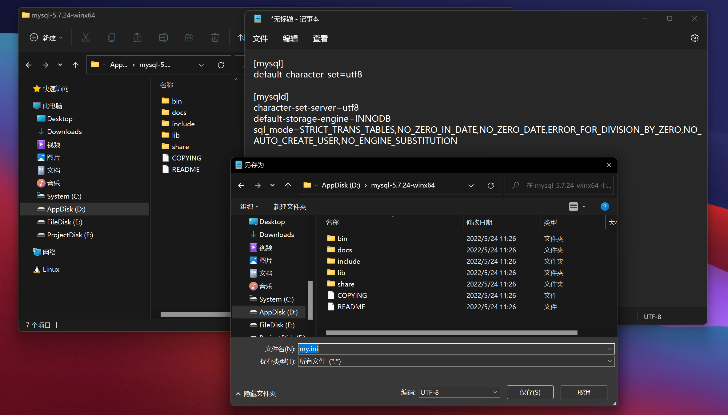Click the 保存(S) button
This screenshot has height=415, width=728.
coord(530,392)
